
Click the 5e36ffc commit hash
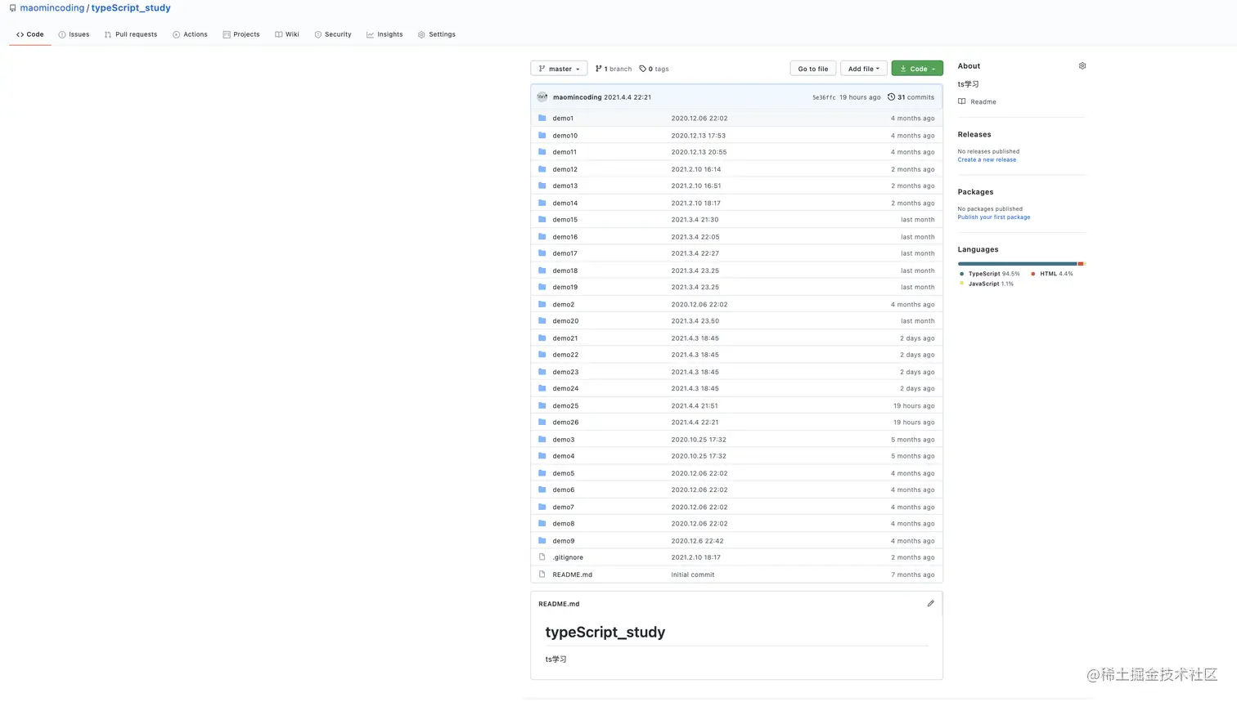click(x=824, y=97)
